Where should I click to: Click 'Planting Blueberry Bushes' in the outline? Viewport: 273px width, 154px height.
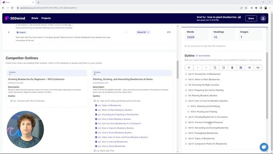coord(204,95)
